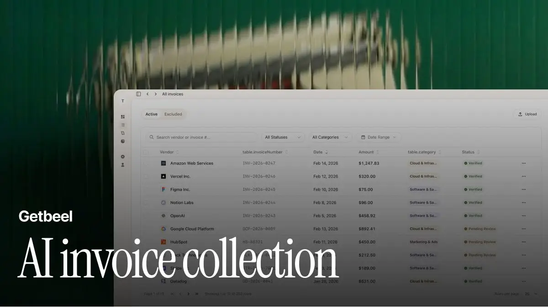Go to next page arrow
548x308 pixels.
pyautogui.click(x=188, y=294)
